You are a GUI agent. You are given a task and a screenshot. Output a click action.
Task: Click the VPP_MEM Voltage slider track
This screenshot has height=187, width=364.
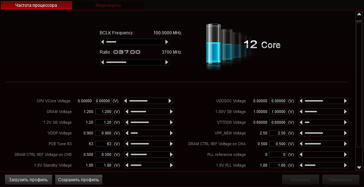[323, 133]
